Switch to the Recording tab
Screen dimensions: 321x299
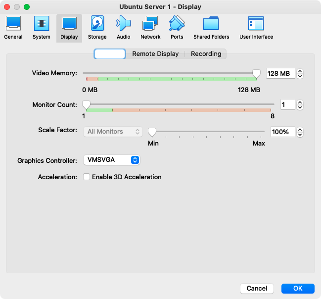pyautogui.click(x=207, y=54)
